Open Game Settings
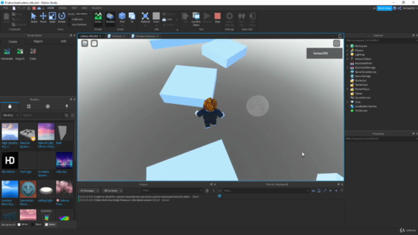This screenshot has width=418, height=235. click(x=229, y=19)
